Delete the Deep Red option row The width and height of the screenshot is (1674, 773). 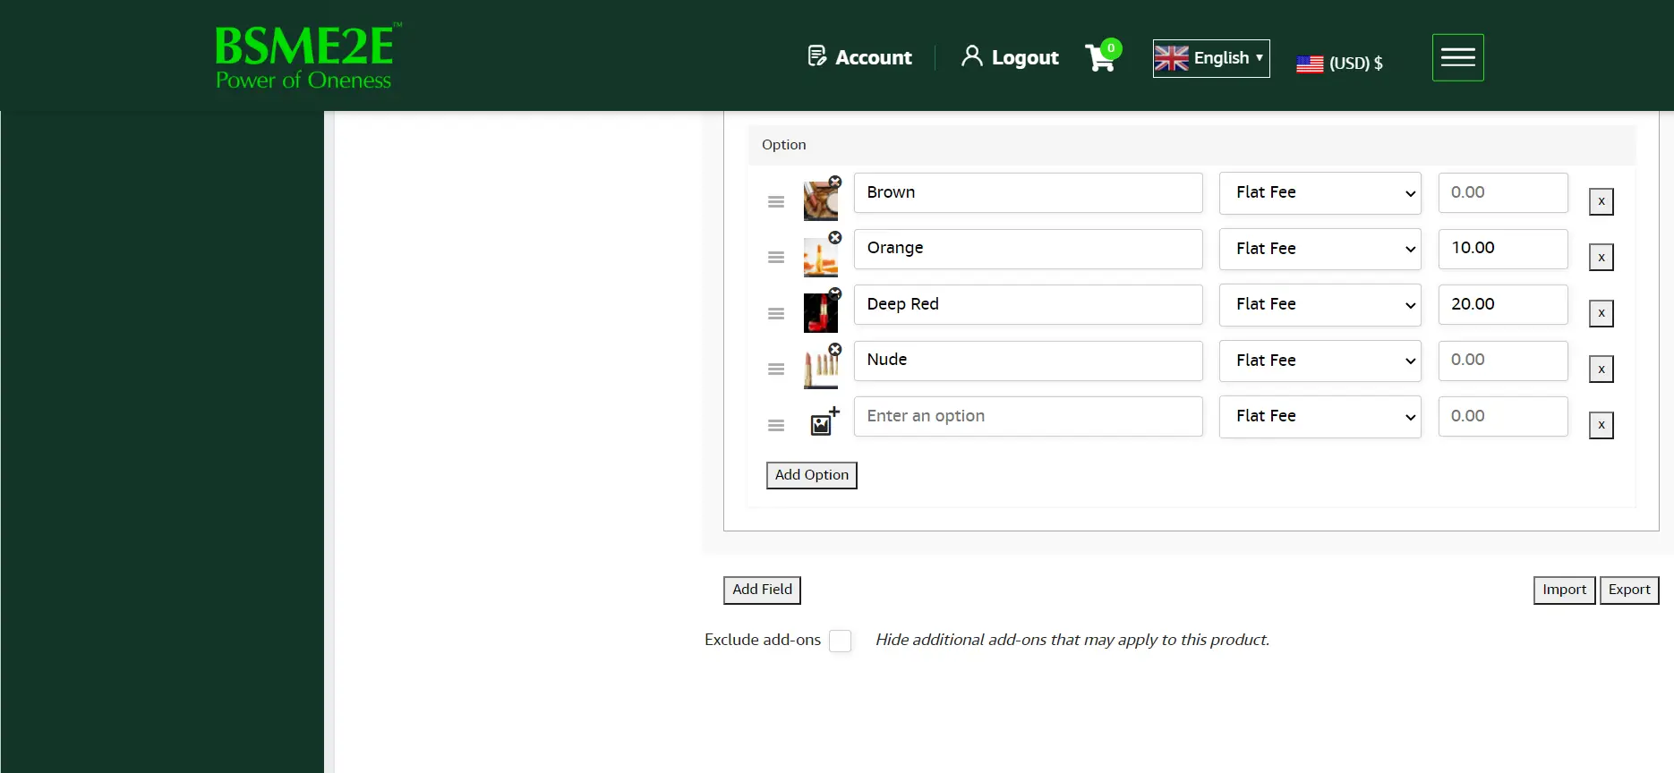point(1601,313)
